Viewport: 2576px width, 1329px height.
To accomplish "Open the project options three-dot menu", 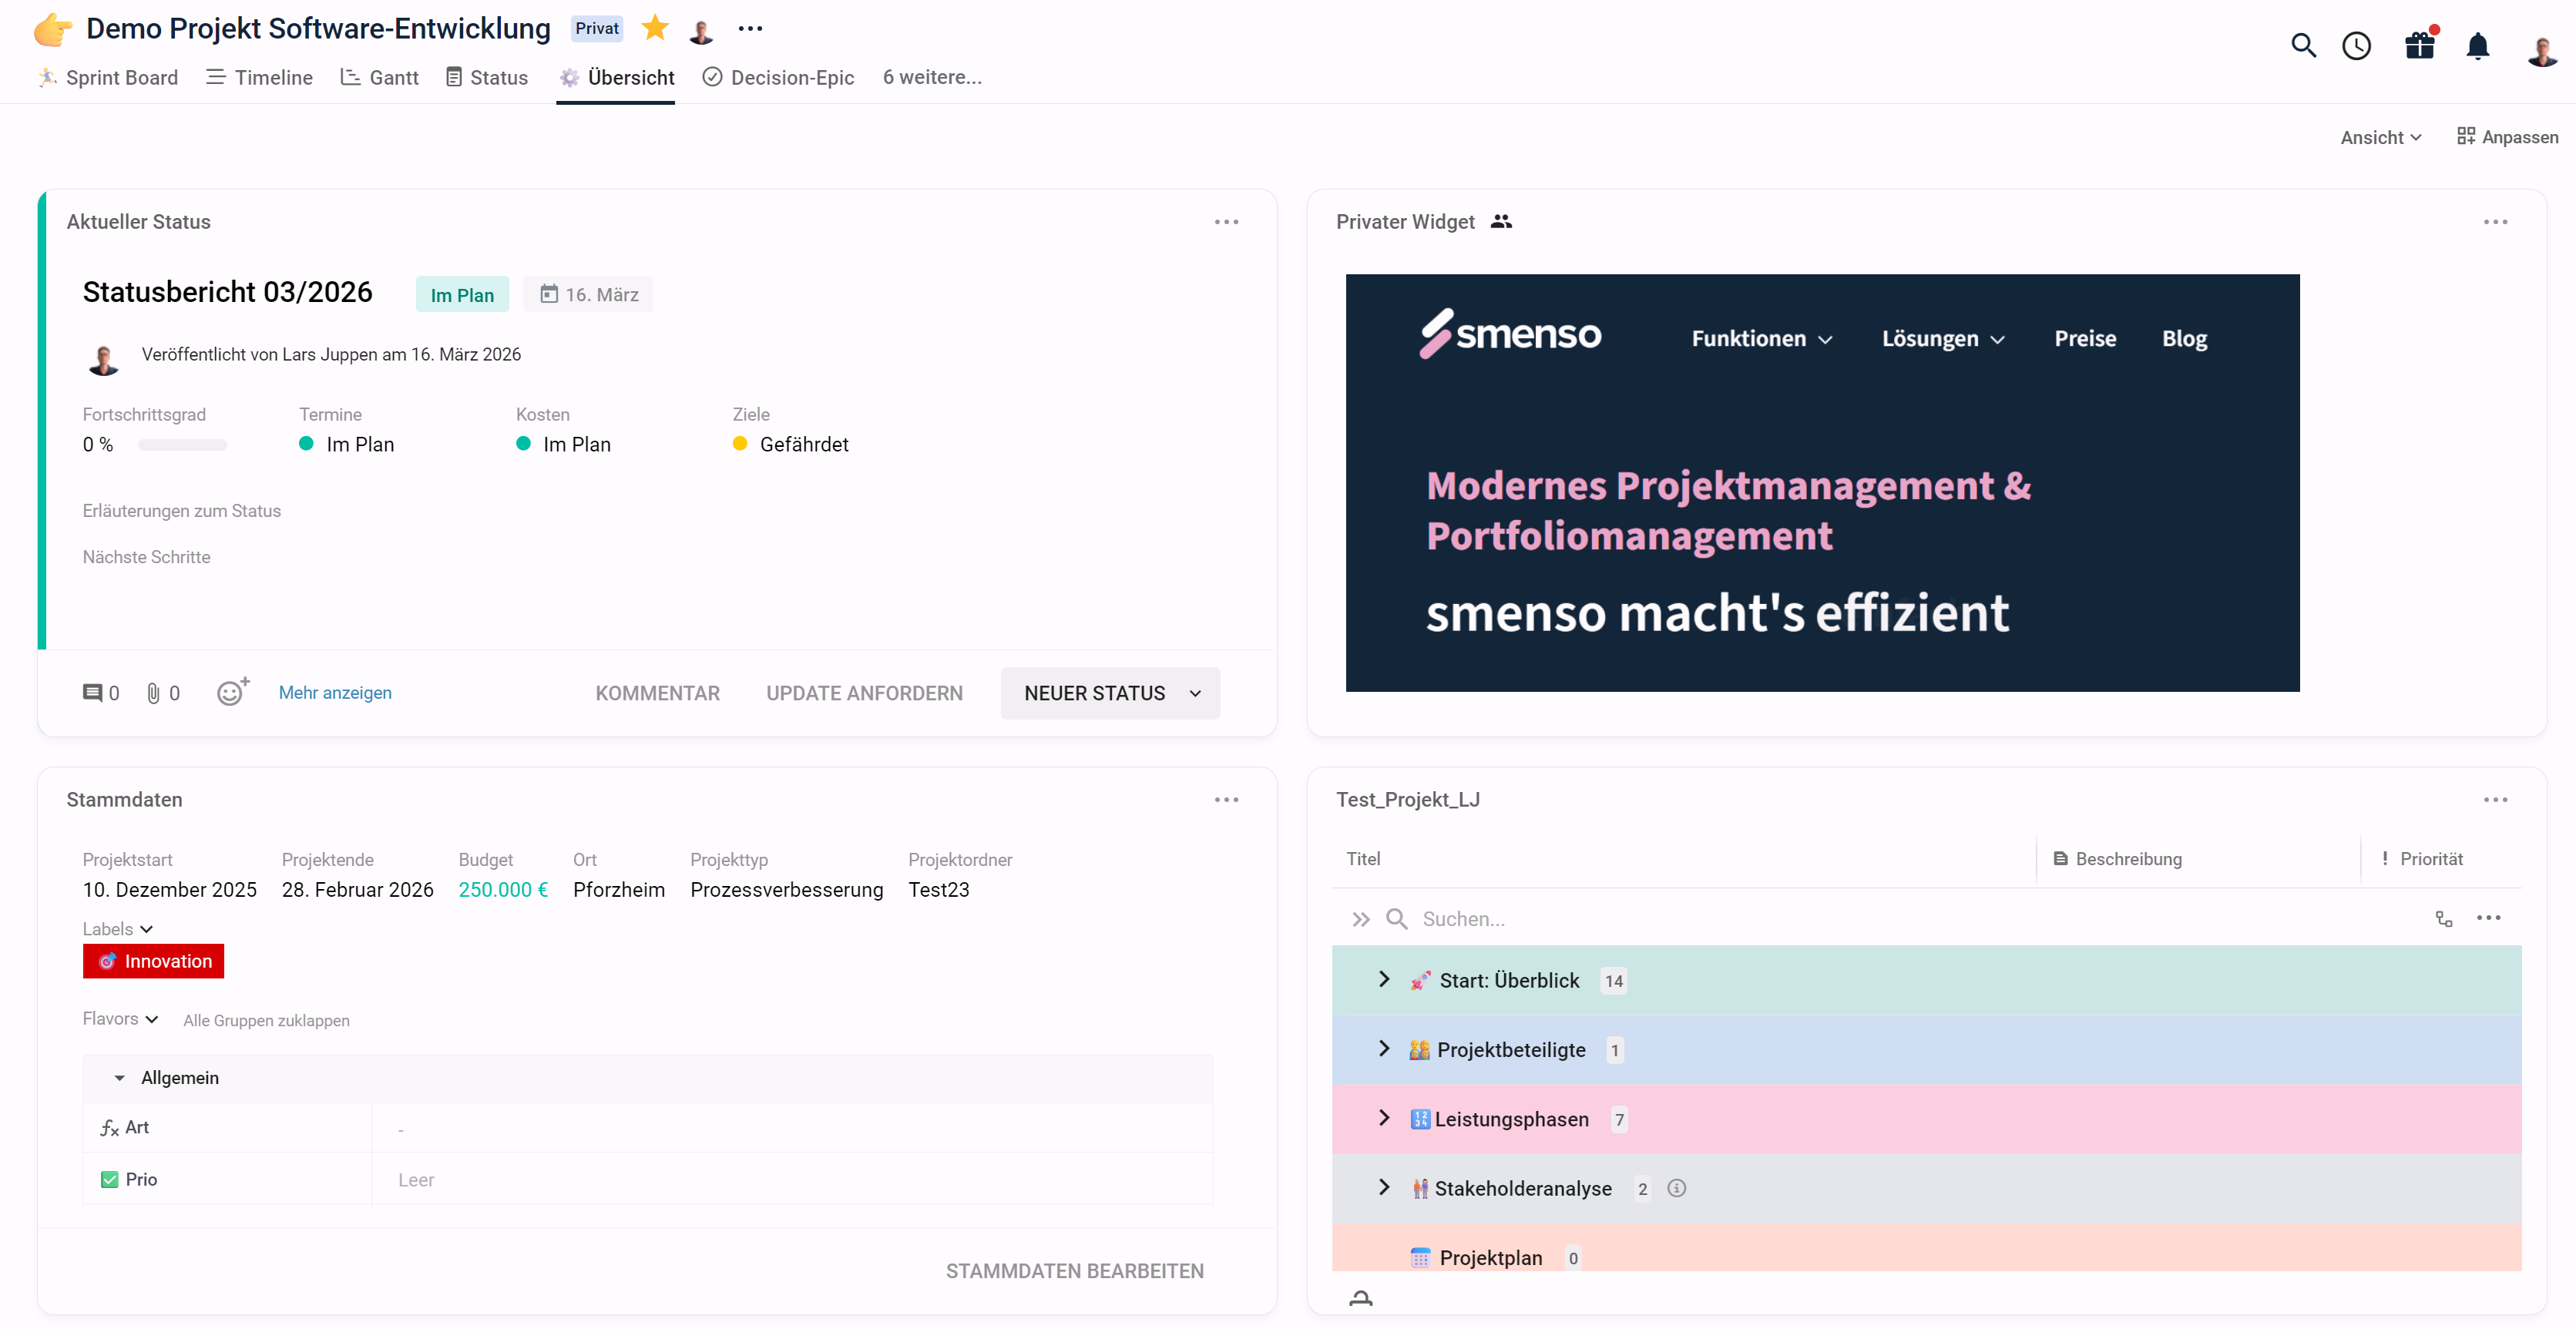I will click(750, 29).
